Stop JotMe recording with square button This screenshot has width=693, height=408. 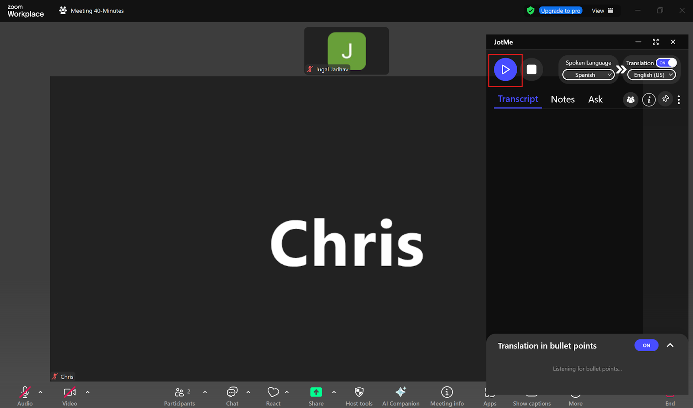click(x=531, y=70)
